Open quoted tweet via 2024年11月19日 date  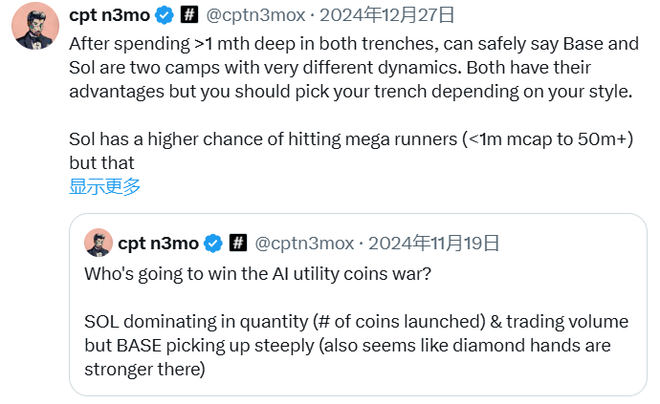pos(434,244)
